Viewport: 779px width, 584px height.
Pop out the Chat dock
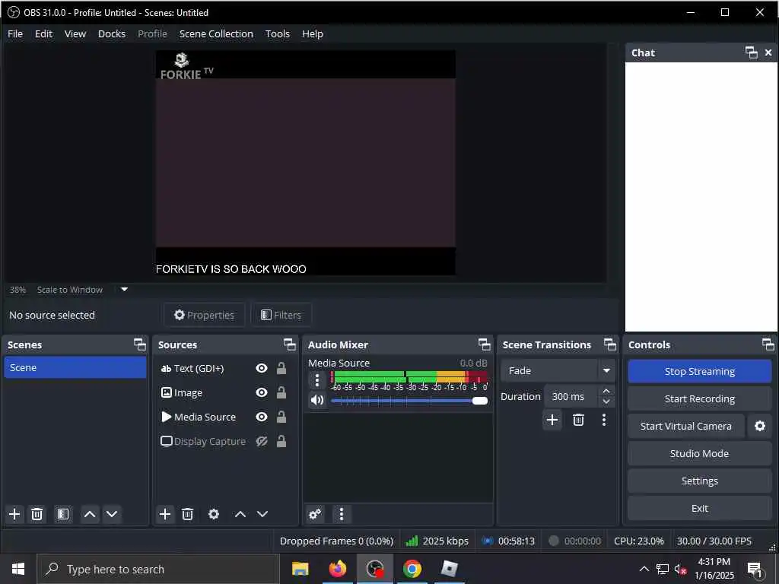tap(751, 52)
